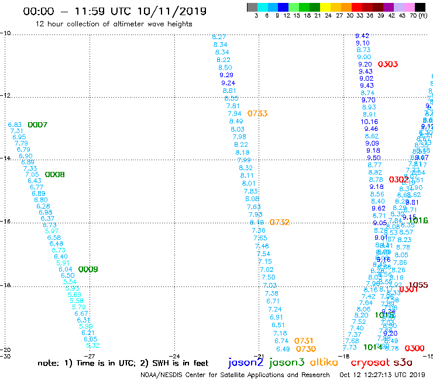The image size is (433, 380).
Task: Click the value '7.94' beside time 0733
Action: 235,113
